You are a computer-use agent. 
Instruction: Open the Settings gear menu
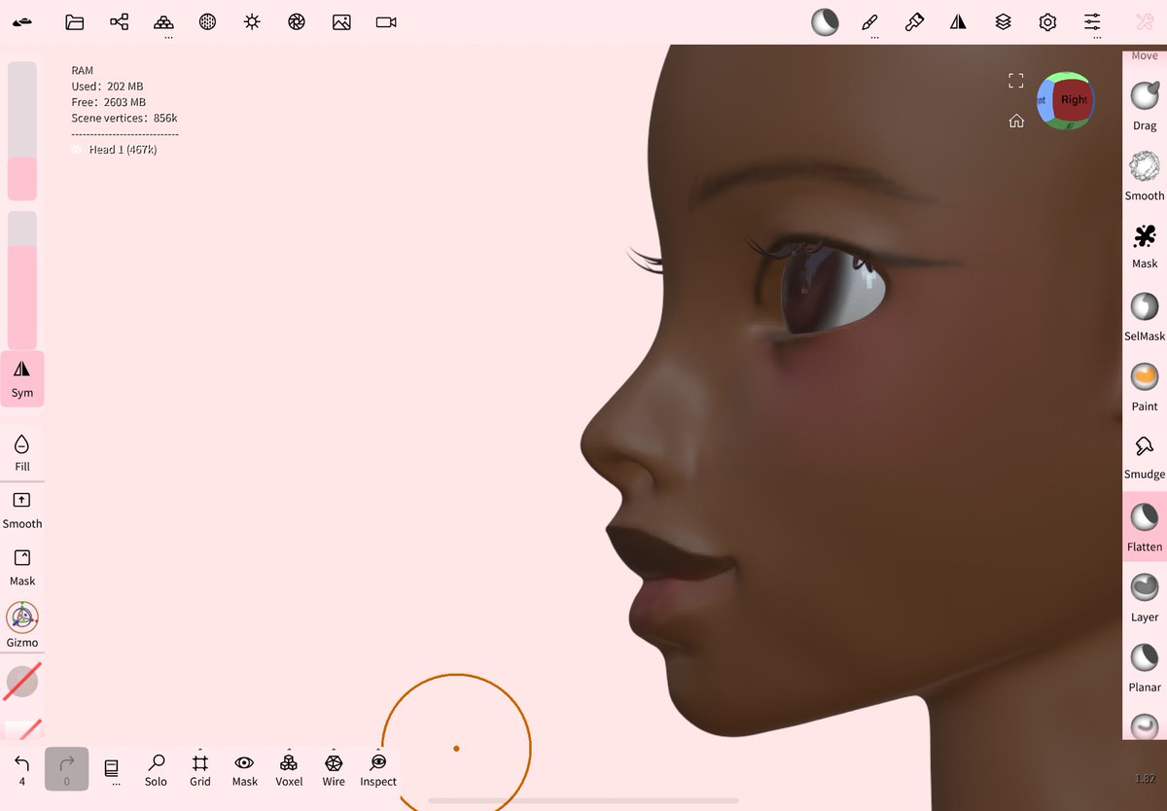pyautogui.click(x=1047, y=21)
